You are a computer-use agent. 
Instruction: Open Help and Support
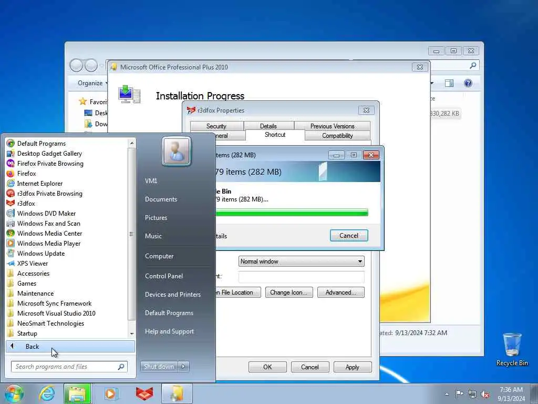(170, 331)
